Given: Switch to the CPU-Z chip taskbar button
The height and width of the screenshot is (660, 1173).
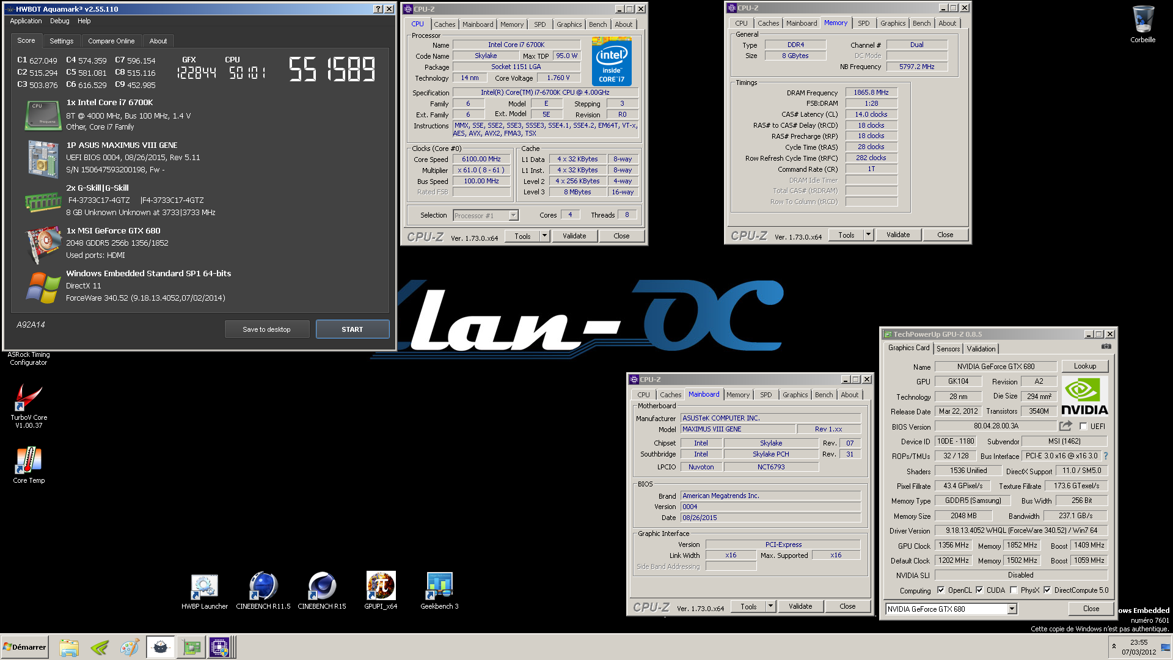Looking at the screenshot, I should [x=219, y=647].
